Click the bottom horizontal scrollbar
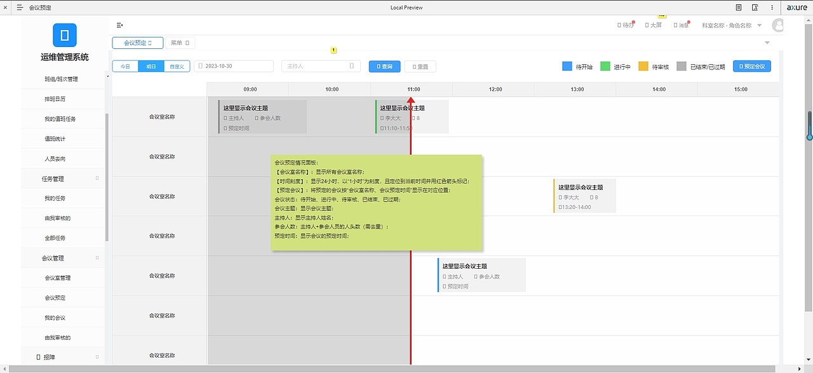Image resolution: width=813 pixels, height=373 pixels. click(391, 369)
